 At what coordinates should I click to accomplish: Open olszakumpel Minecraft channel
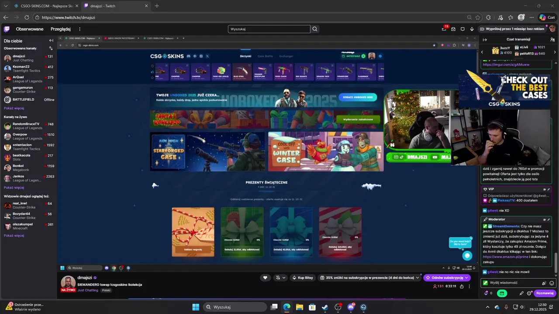click(28, 226)
